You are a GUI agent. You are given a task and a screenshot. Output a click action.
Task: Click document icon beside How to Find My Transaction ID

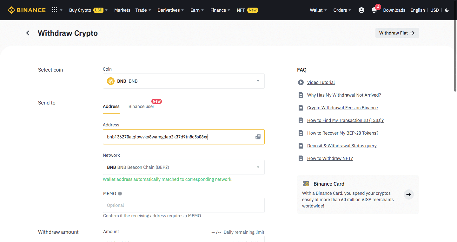[301, 120]
